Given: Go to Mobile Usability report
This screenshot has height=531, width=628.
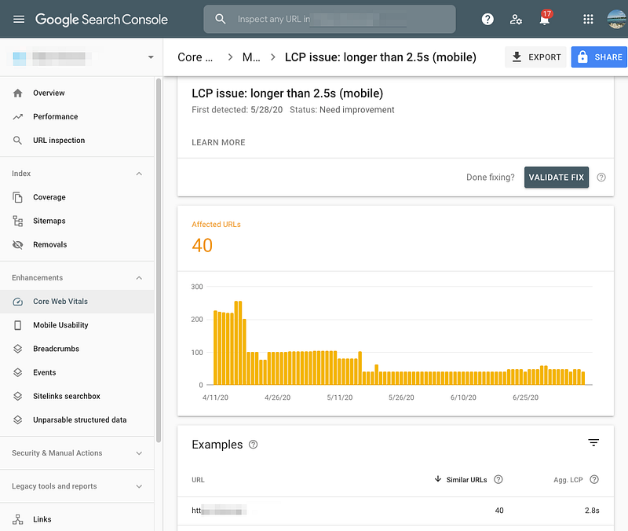Looking at the screenshot, I should pos(60,325).
